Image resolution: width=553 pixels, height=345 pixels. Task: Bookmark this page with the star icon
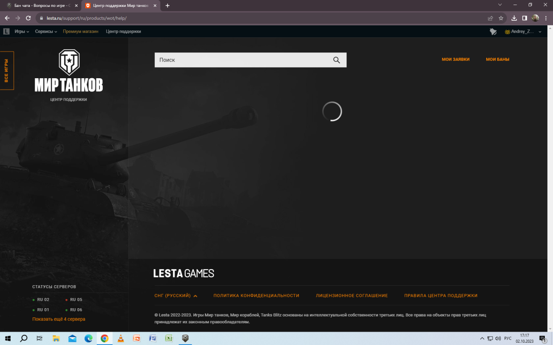[501, 18]
